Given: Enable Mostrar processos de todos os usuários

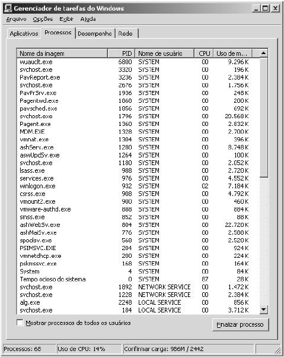Looking at the screenshot, I should [20, 323].
